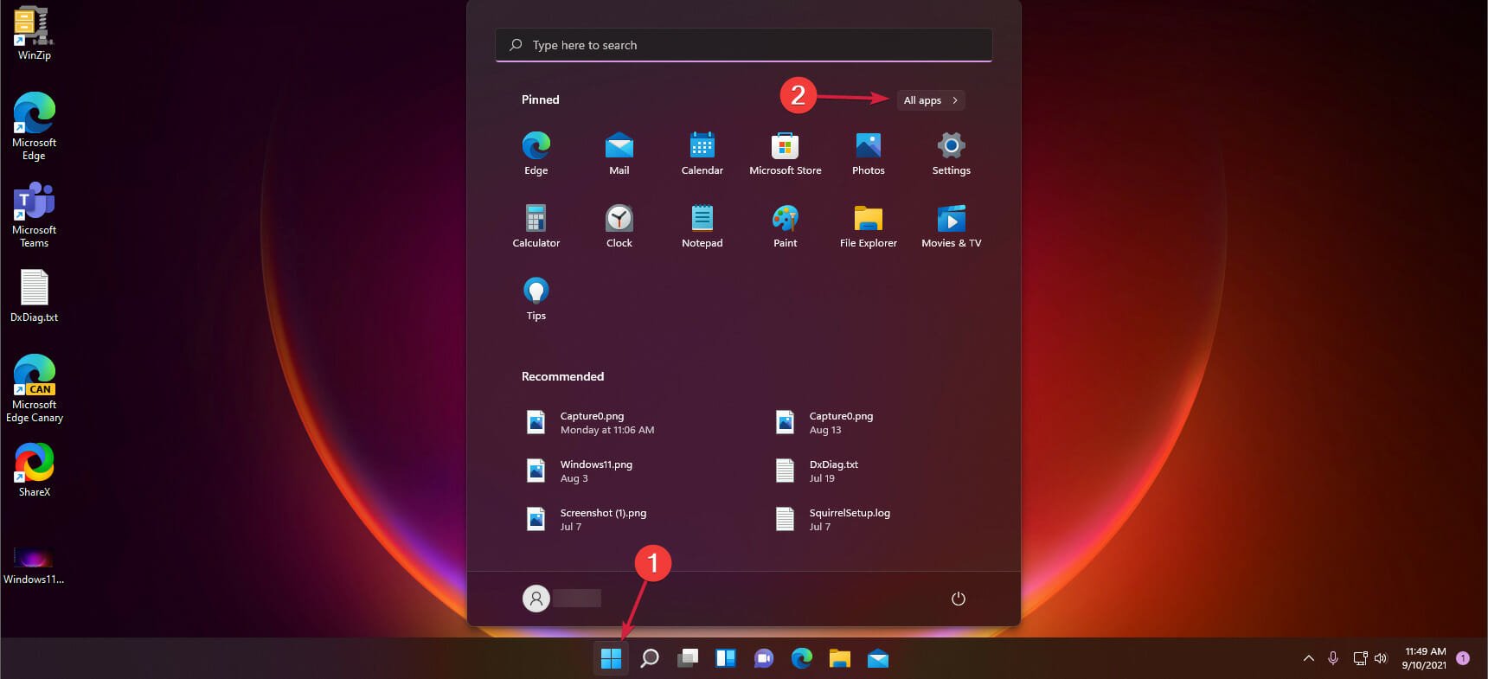The width and height of the screenshot is (1488, 679).
Task: Open the Tips app
Action: pos(536,298)
